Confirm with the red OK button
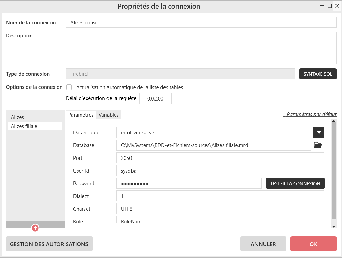342x258 pixels. [x=313, y=244]
